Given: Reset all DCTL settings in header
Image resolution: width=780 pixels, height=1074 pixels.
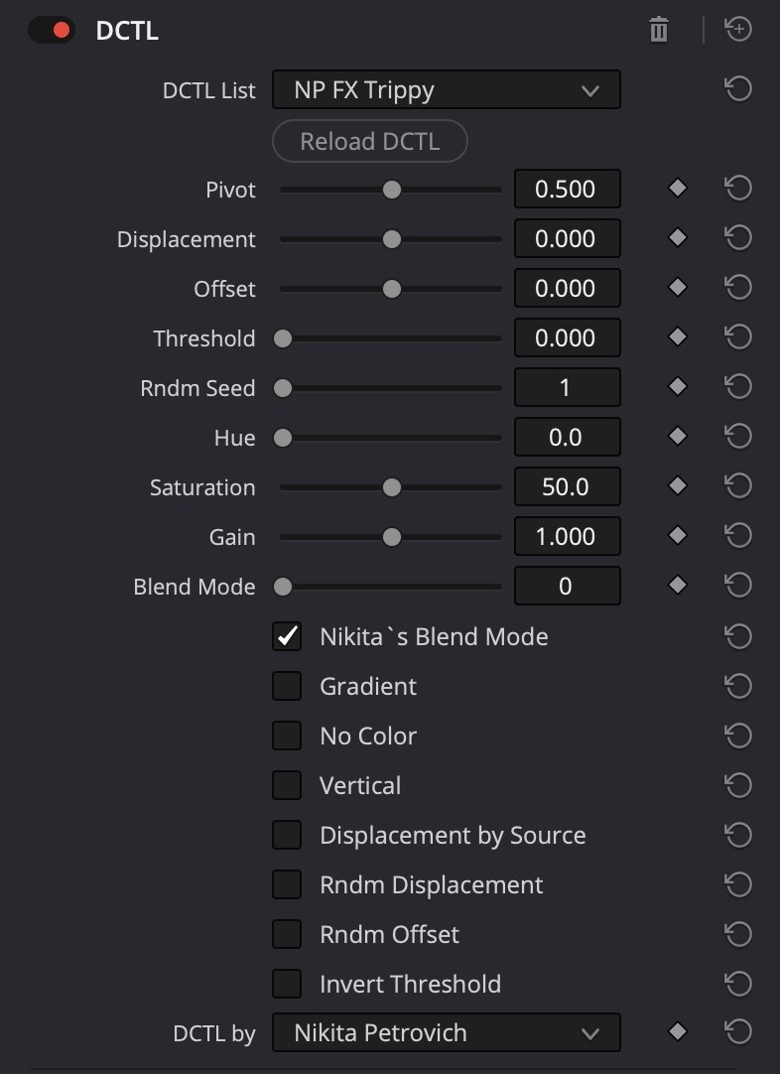Looking at the screenshot, I should coord(738,31).
